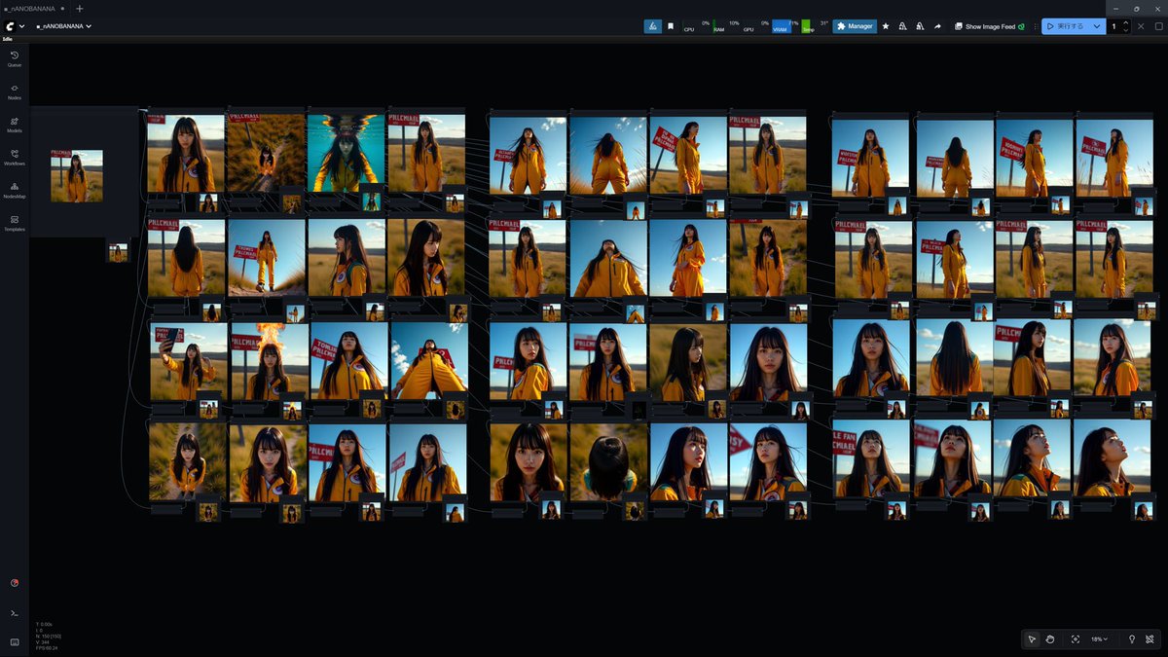Open the Manager panel
Image resolution: width=1168 pixels, height=657 pixels.
coord(855,26)
